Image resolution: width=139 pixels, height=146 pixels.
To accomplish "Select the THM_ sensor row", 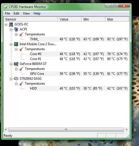I will [x=79, y=39].
